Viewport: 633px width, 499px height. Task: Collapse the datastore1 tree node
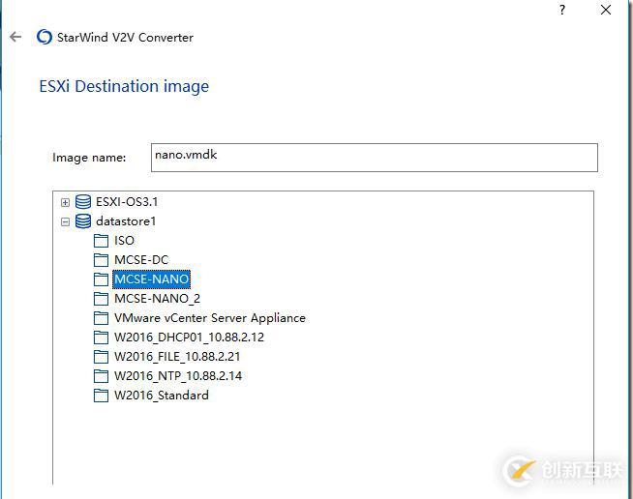click(65, 221)
